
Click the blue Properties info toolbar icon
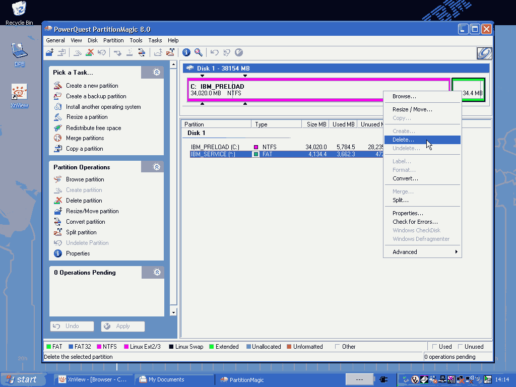coord(186,52)
